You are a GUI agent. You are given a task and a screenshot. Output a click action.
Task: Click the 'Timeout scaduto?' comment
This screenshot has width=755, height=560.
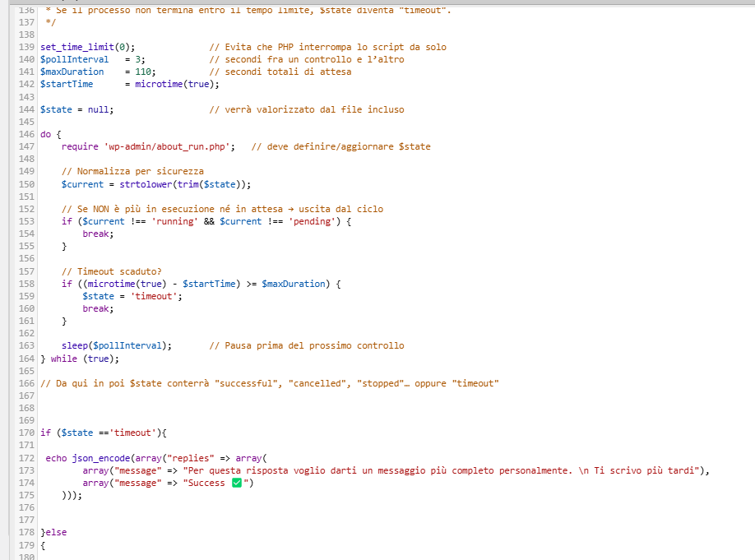tap(112, 271)
